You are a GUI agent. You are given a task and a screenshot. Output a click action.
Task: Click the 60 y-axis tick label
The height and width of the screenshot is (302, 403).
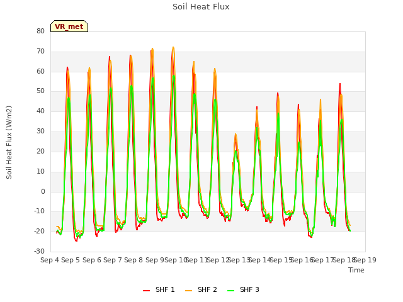coord(40,71)
